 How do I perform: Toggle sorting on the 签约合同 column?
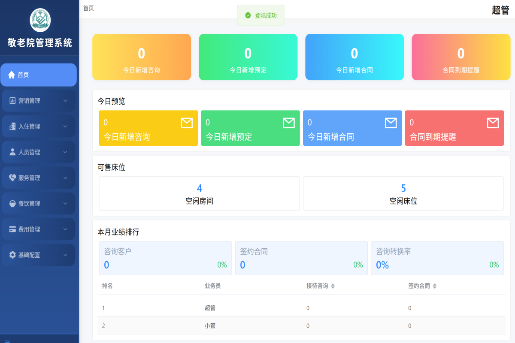pos(435,286)
